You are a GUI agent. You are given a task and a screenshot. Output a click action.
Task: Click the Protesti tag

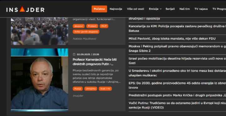(92, 26)
